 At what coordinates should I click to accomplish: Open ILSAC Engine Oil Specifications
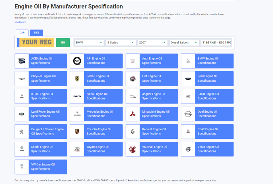click(41, 96)
